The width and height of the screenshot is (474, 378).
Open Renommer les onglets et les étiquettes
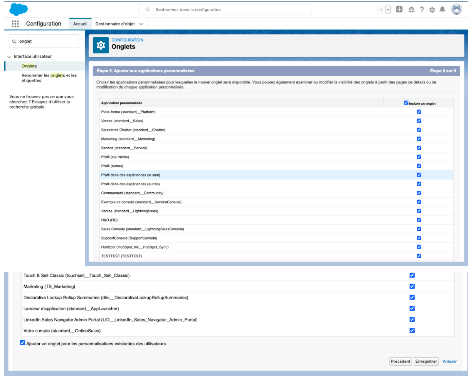point(49,78)
